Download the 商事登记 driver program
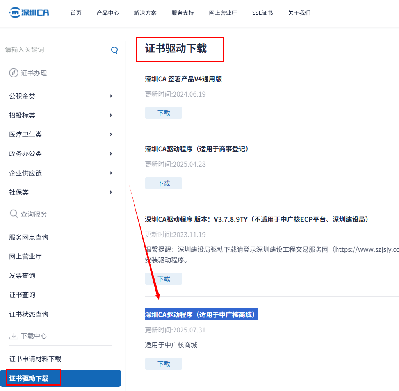The width and height of the screenshot is (399, 391). (164, 183)
